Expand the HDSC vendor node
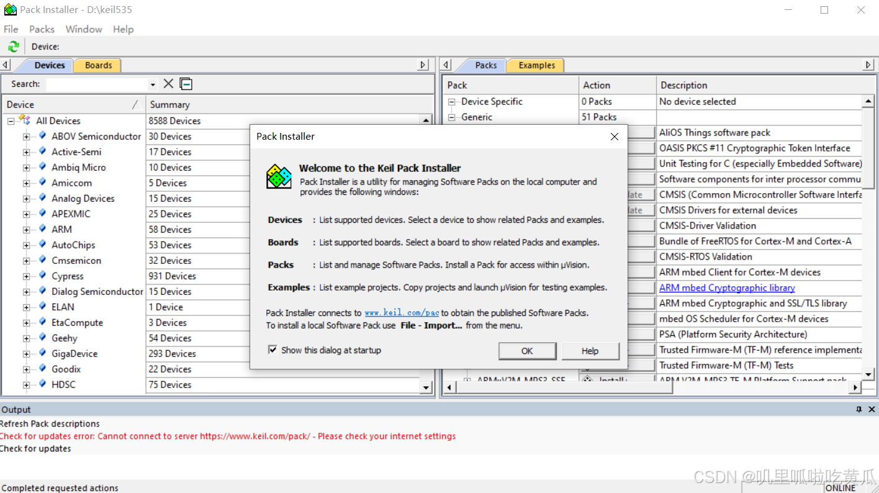The height and width of the screenshot is (493, 879). coord(26,385)
